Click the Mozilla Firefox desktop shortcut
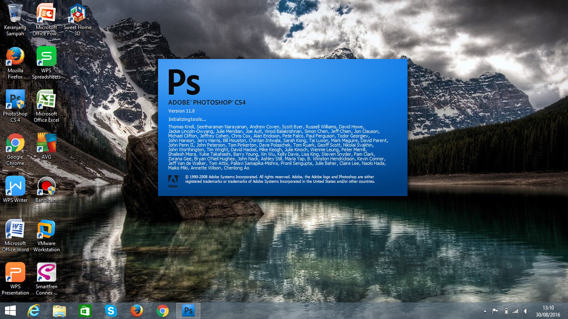Viewport: 568px width, 319px height. coord(15,62)
